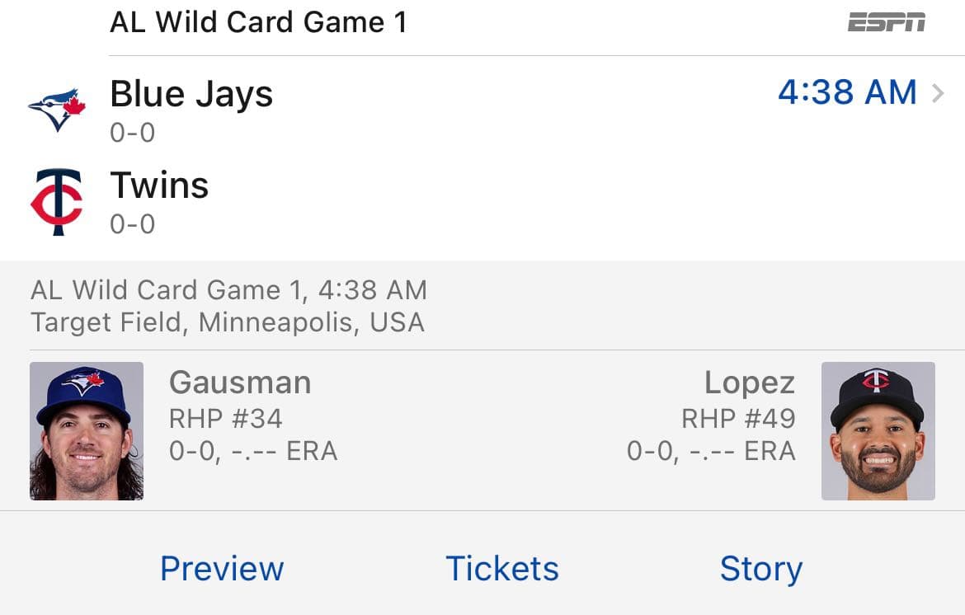Viewport: 965px width, 615px height.
Task: Click the Twins 0-0 record
Action: point(132,224)
